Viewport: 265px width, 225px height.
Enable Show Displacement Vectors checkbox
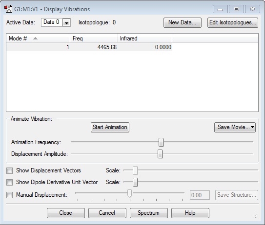pyautogui.click(x=9, y=170)
